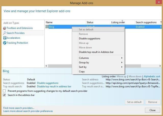Screen dimensions: 163x116
Task: Choose Move up in context menu
Action: pos(98,43)
